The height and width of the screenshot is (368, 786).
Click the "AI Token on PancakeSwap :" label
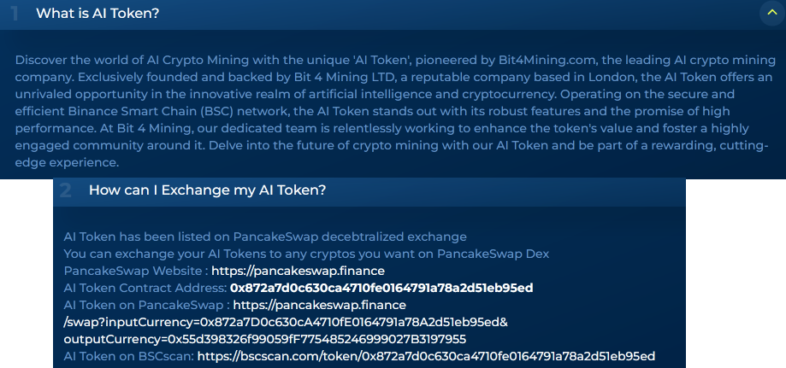click(147, 305)
